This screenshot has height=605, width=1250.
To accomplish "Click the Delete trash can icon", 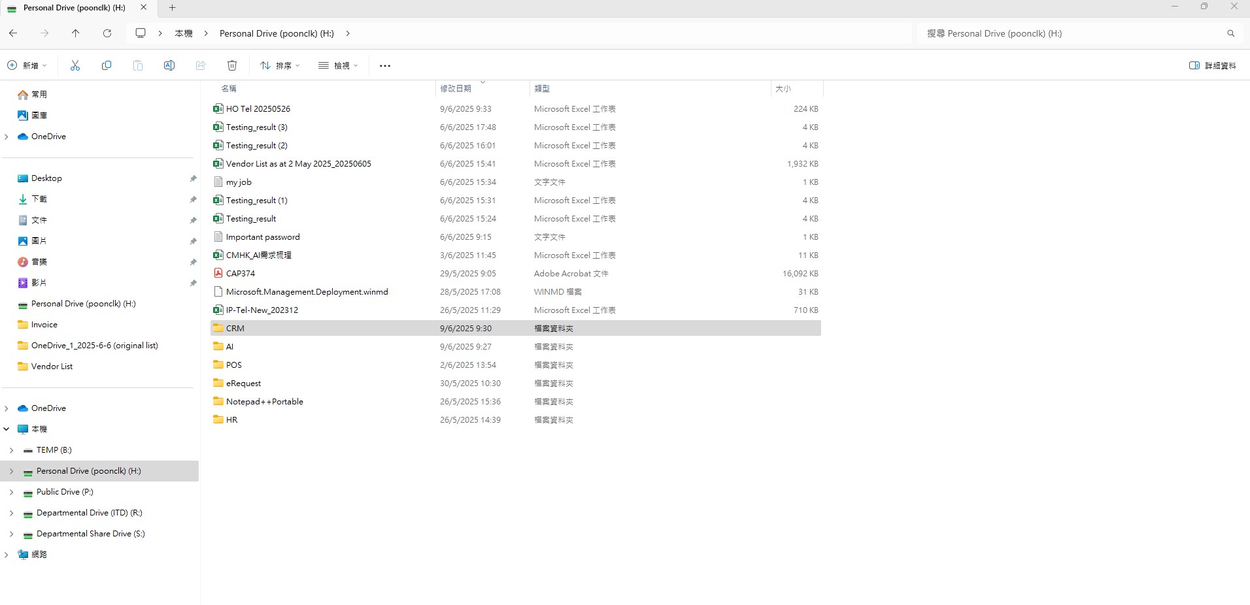I will [x=232, y=65].
